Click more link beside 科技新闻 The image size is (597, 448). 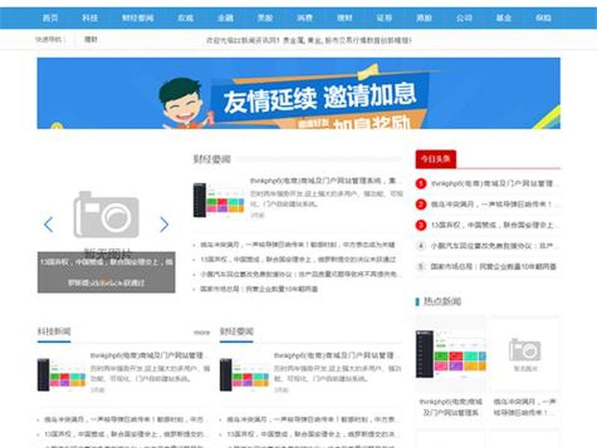pos(201,332)
